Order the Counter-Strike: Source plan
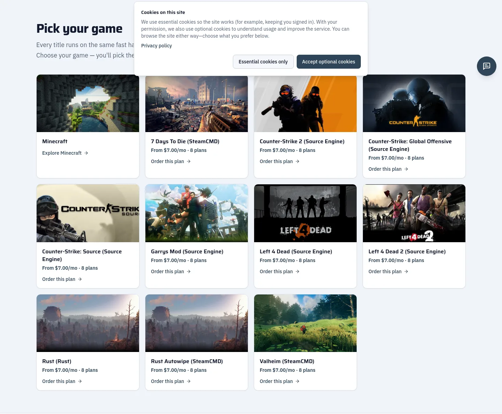The height and width of the screenshot is (414, 502). pos(62,279)
